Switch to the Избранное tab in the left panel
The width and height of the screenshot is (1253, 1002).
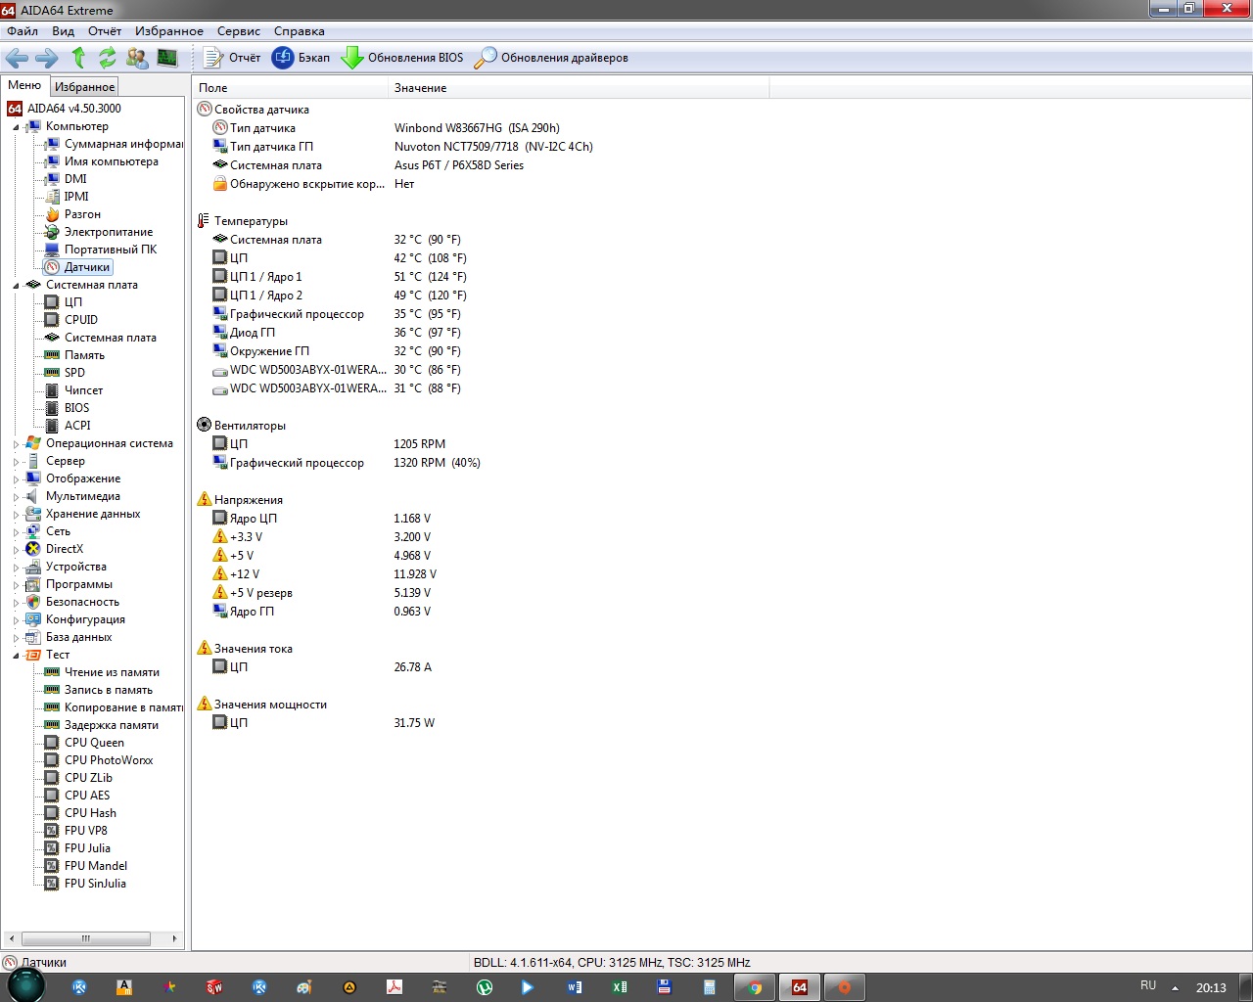pyautogui.click(x=84, y=87)
